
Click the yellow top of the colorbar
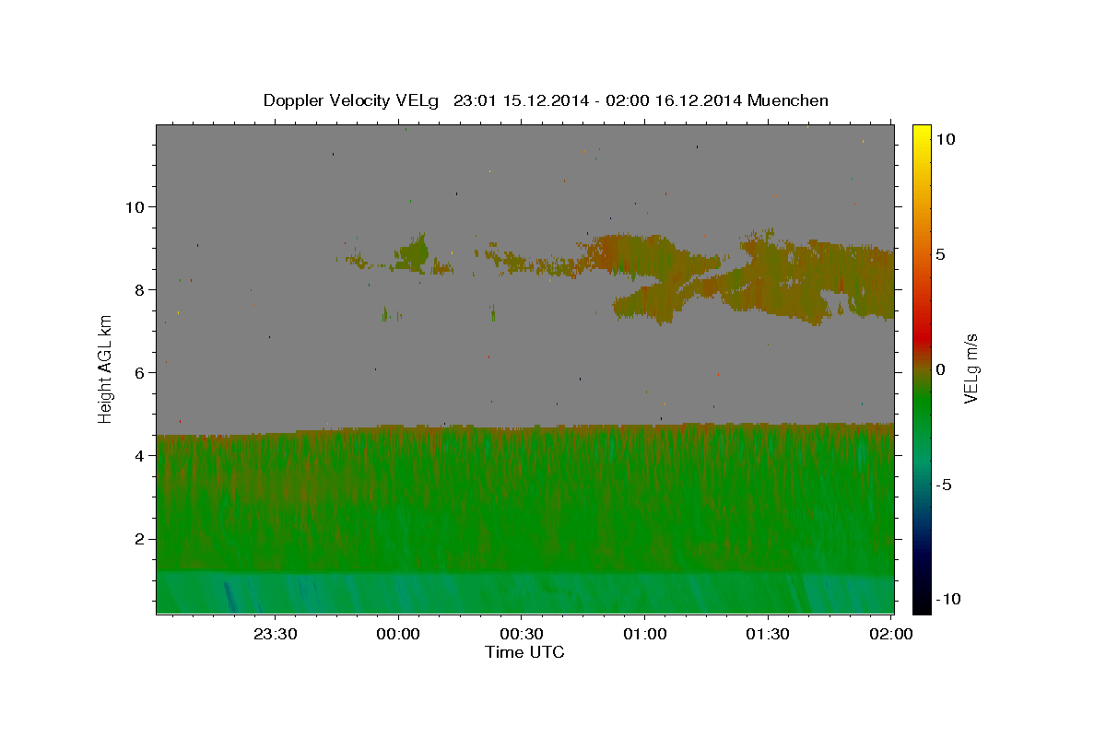922,130
